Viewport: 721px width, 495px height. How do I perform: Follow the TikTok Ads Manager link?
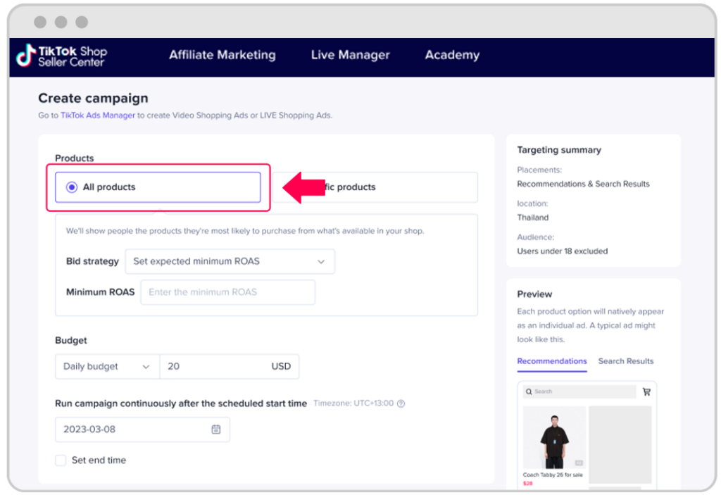click(x=98, y=115)
